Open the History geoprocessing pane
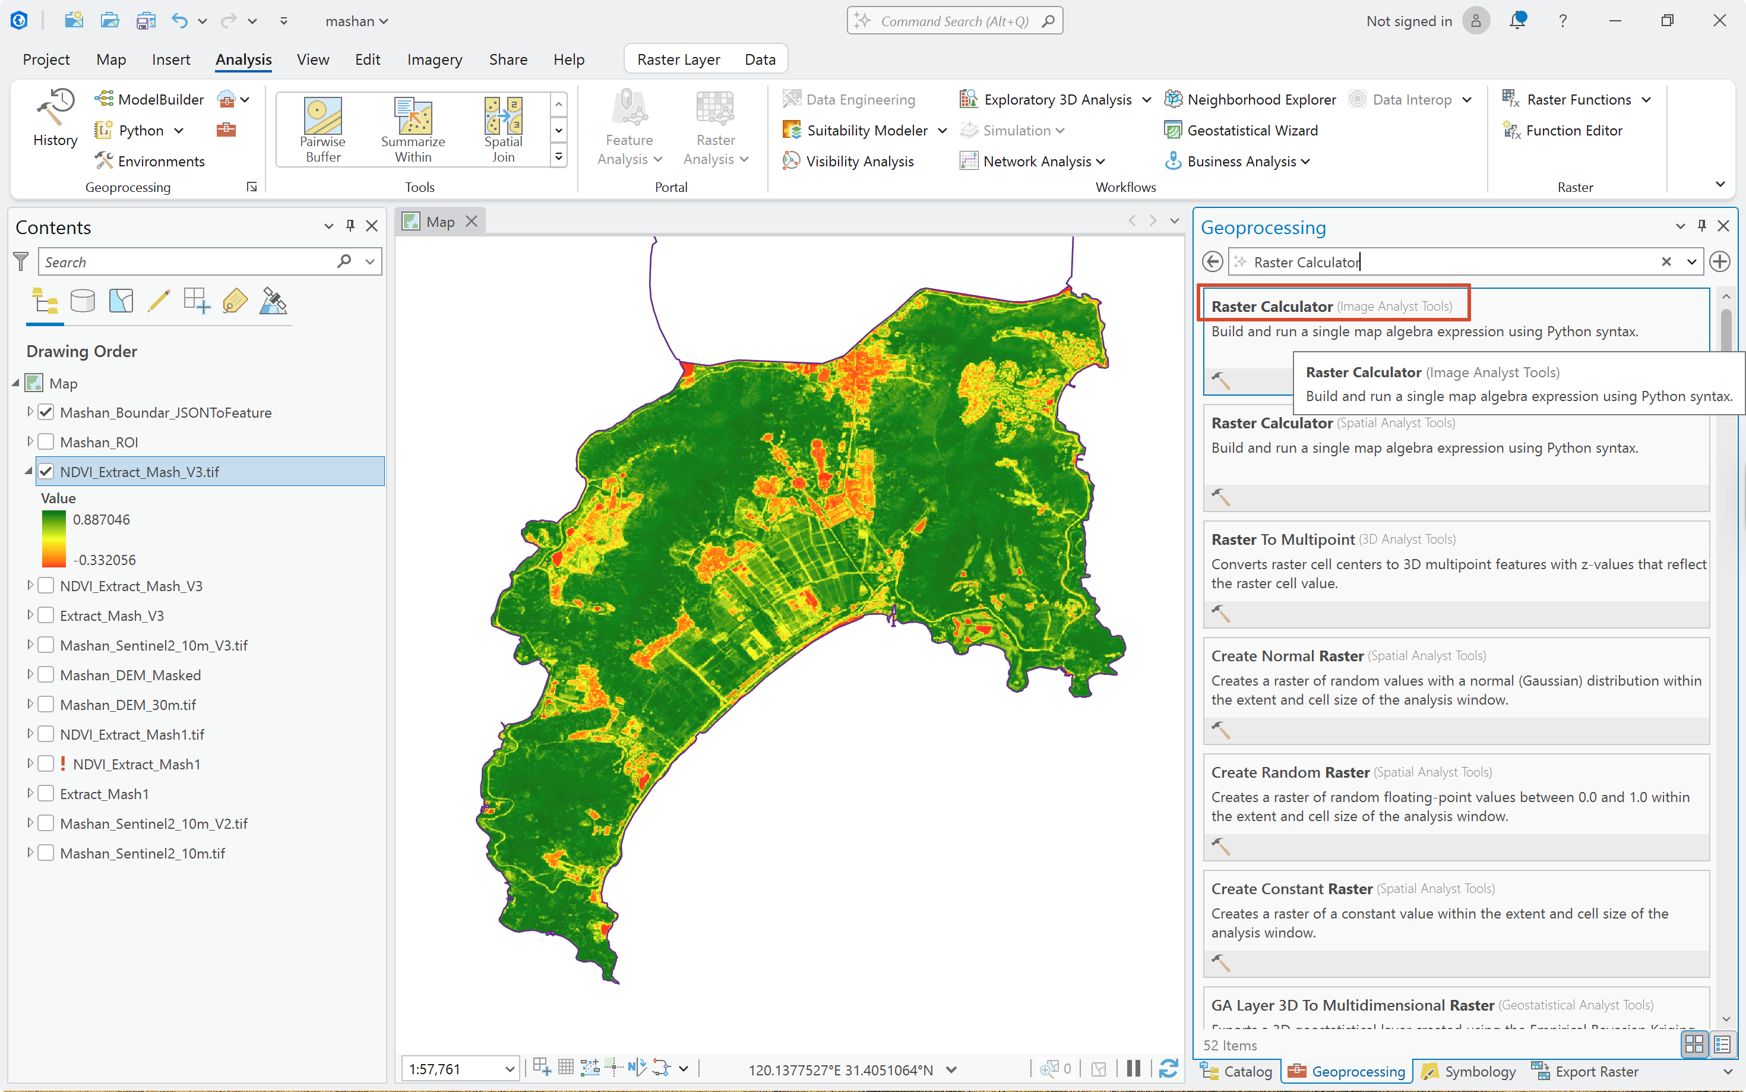 (55, 118)
